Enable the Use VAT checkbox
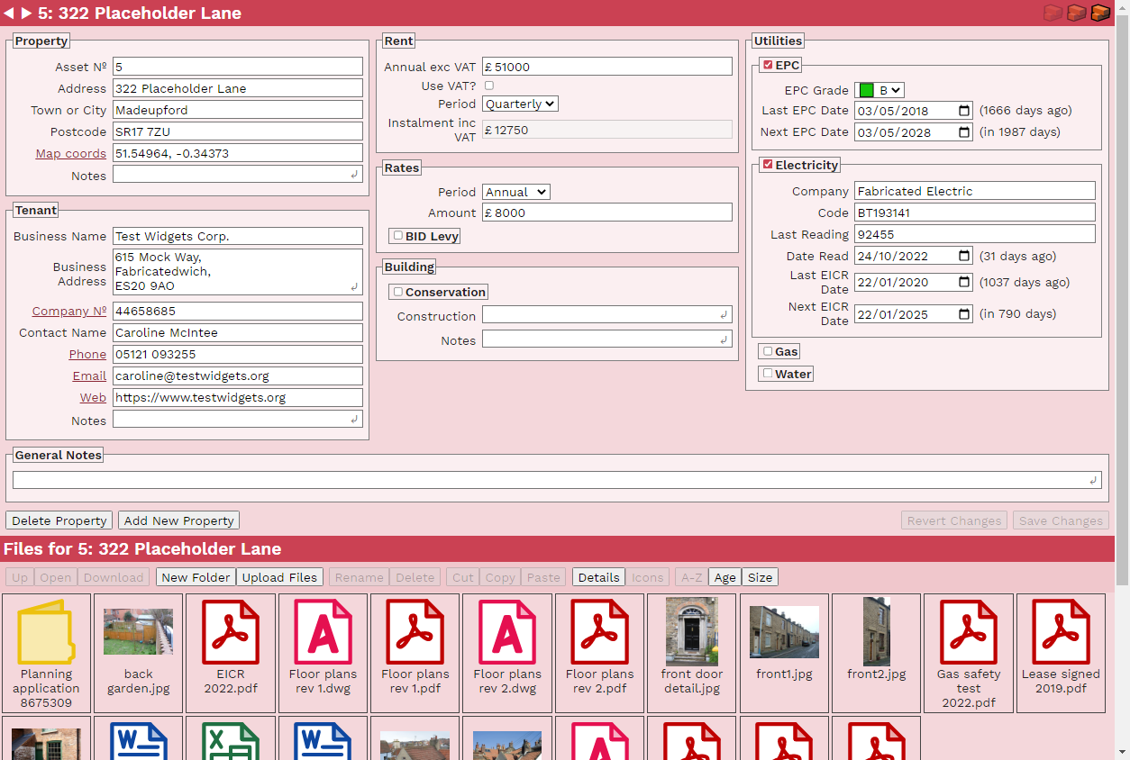The width and height of the screenshot is (1130, 760). click(488, 84)
